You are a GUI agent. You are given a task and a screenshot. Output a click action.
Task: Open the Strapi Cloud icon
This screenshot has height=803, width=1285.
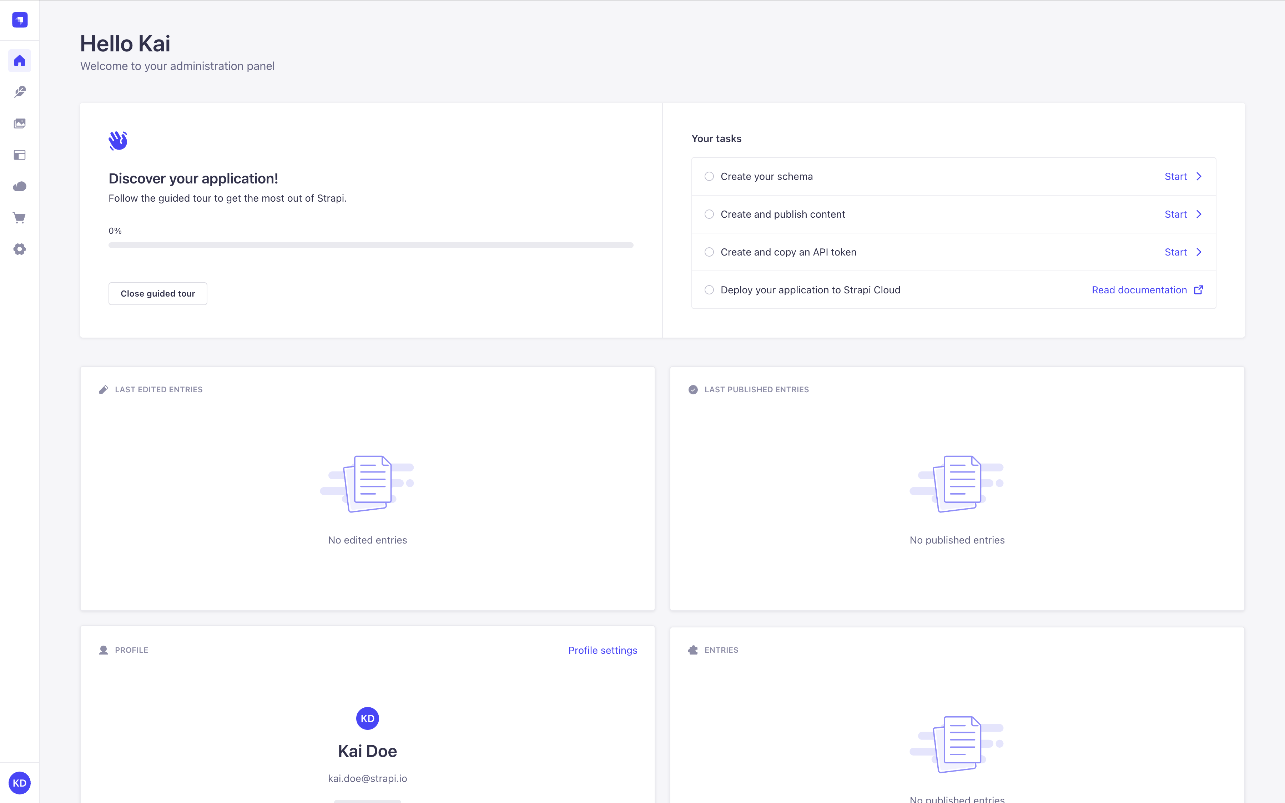[20, 186]
